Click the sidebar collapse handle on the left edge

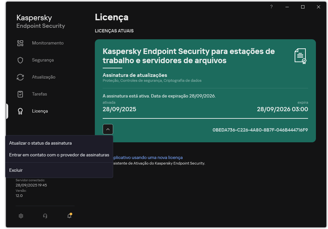[7, 111]
